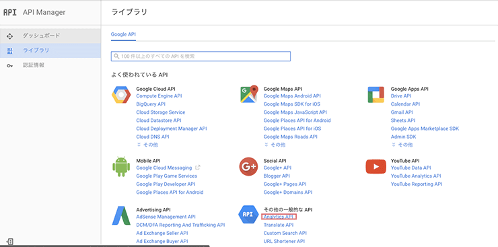This screenshot has height=247, width=498.
Task: Open YouTube Reporting API link
Action: (x=417, y=184)
